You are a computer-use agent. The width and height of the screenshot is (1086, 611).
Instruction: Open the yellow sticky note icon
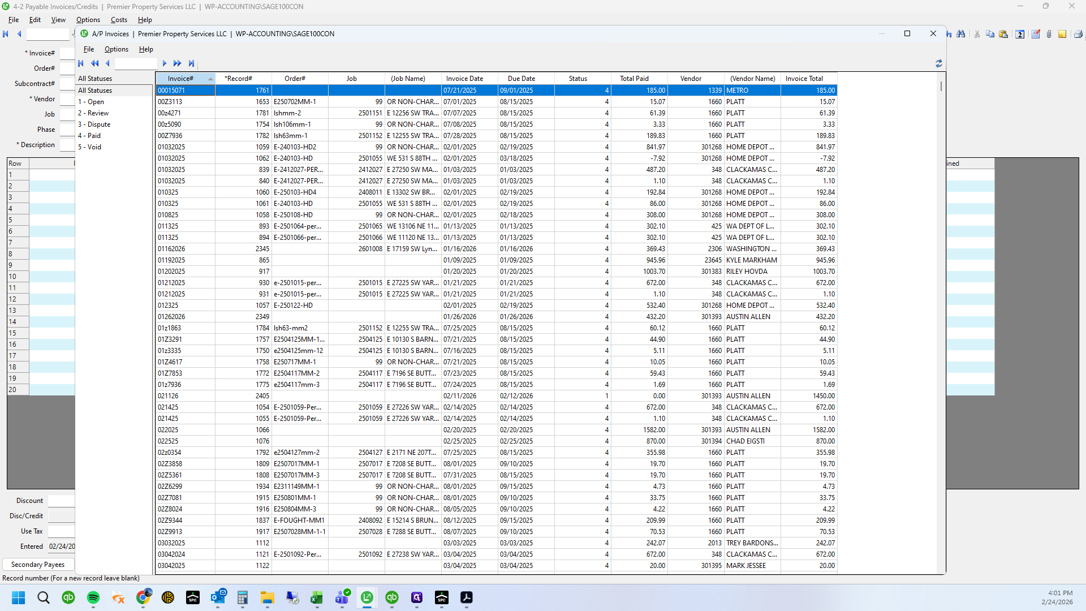(1062, 34)
